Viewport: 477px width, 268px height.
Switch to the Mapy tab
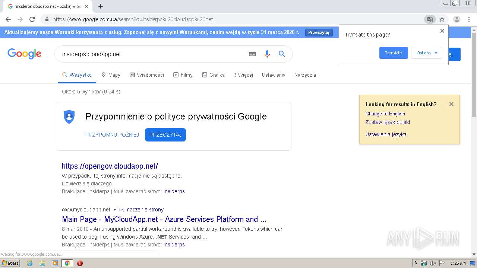[x=111, y=75]
